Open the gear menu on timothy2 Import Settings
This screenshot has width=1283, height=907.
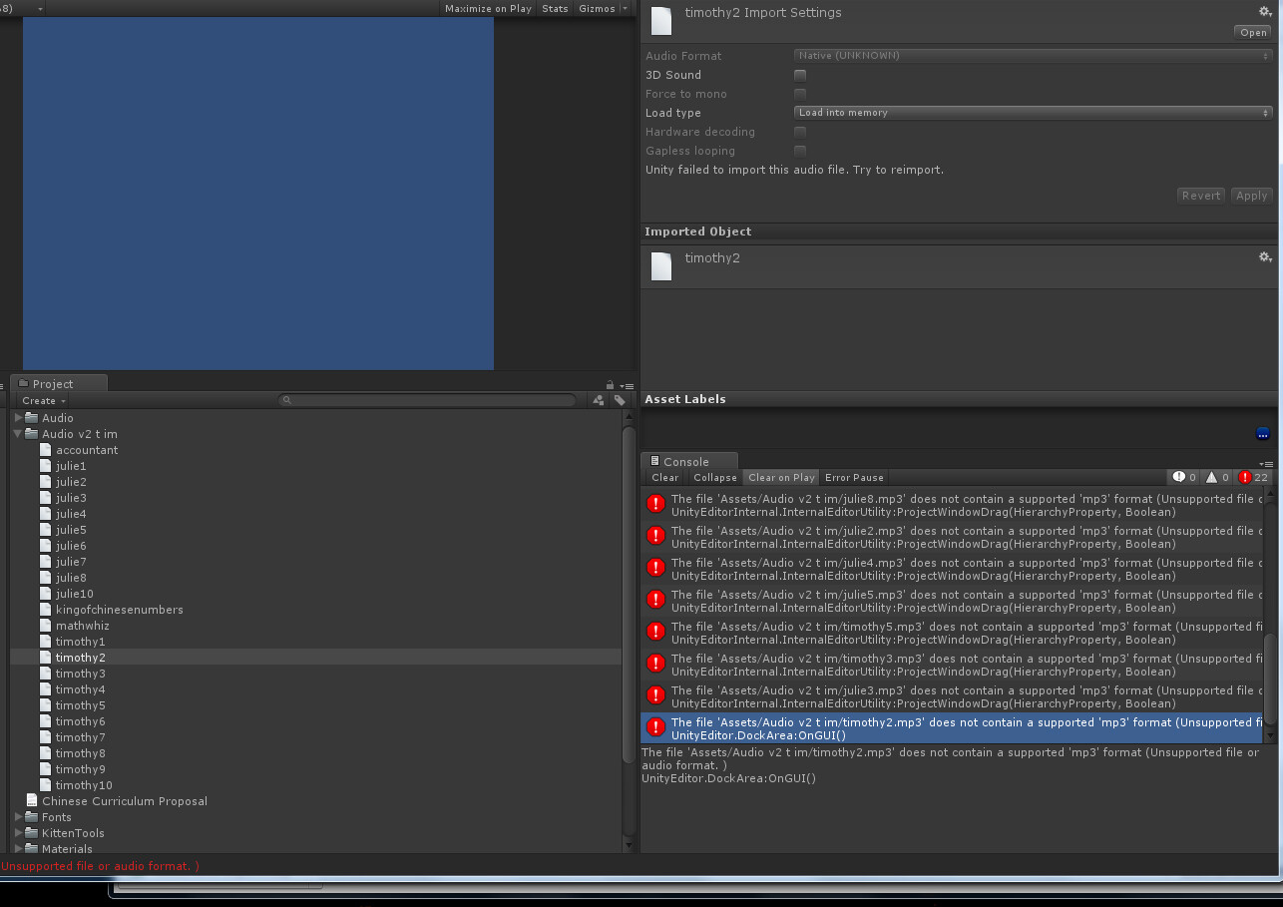coord(1265,9)
